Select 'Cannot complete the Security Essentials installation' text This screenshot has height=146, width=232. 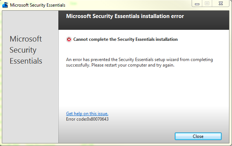point(126,39)
